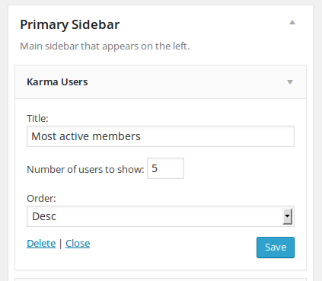The image size is (322, 281).
Task: Click the "Number of users to show:" label
Action: 85,169
